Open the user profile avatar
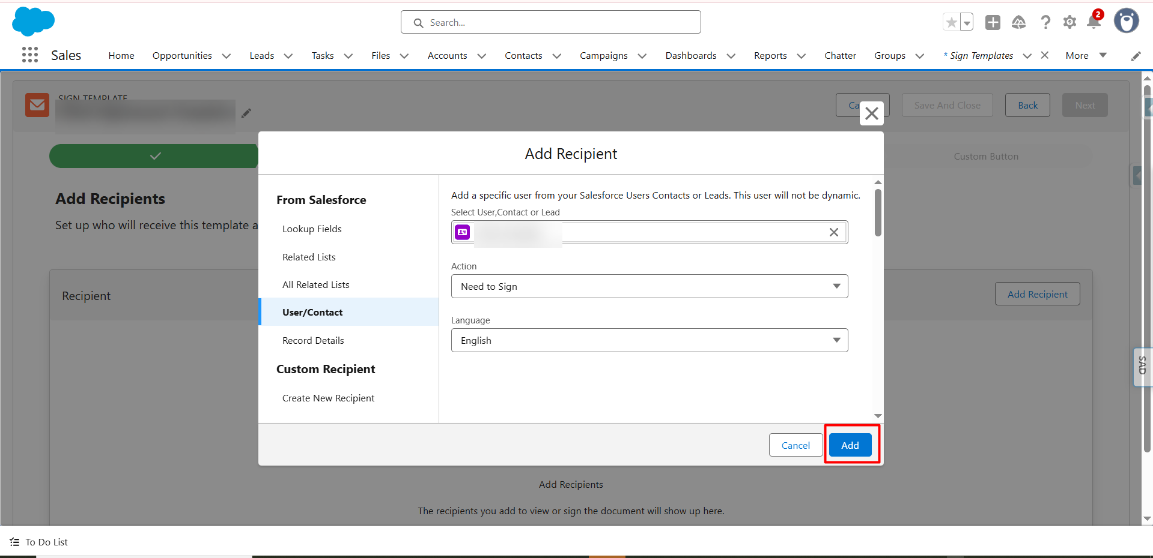Image resolution: width=1153 pixels, height=558 pixels. pos(1126,21)
